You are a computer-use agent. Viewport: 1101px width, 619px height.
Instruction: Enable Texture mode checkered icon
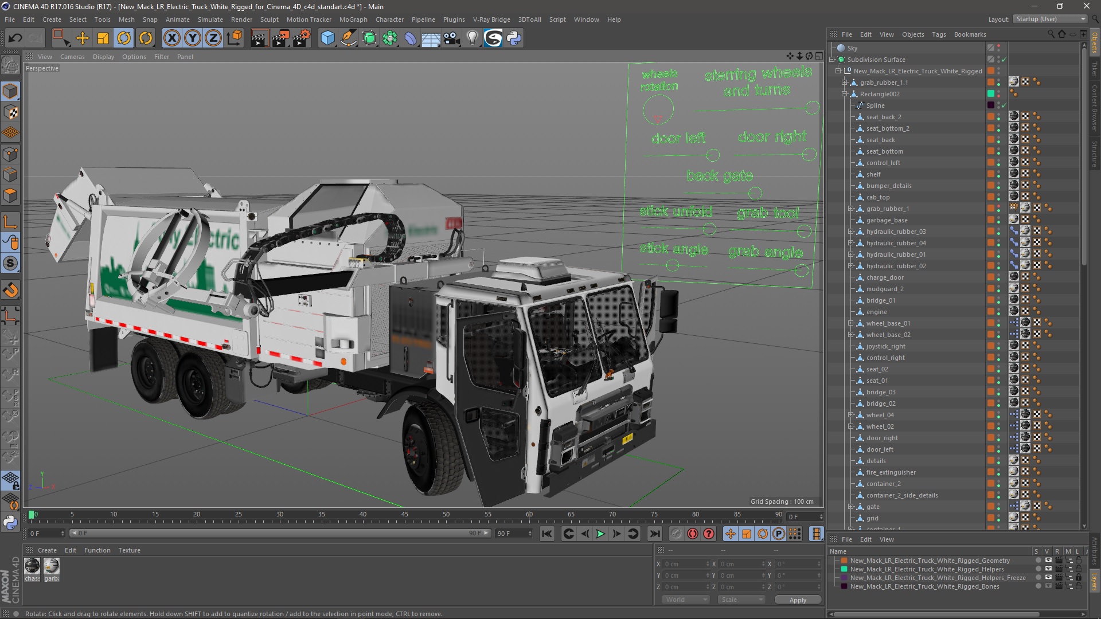pyautogui.click(x=10, y=112)
